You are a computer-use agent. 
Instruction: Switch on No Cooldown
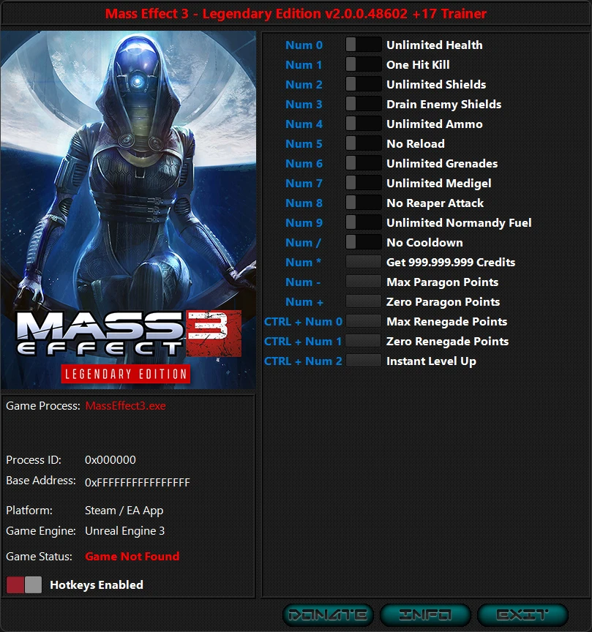pyautogui.click(x=364, y=242)
